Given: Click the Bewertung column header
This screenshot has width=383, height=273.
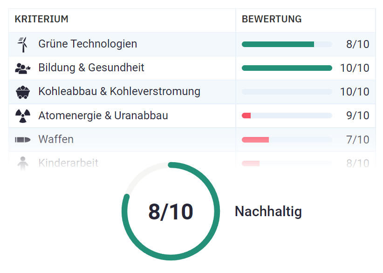Looking at the screenshot, I should pyautogui.click(x=272, y=20).
